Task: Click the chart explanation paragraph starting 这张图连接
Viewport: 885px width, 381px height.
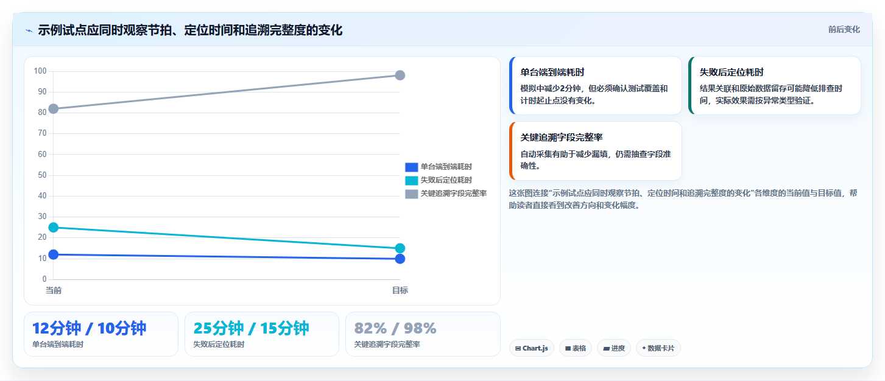Action: pyautogui.click(x=683, y=199)
